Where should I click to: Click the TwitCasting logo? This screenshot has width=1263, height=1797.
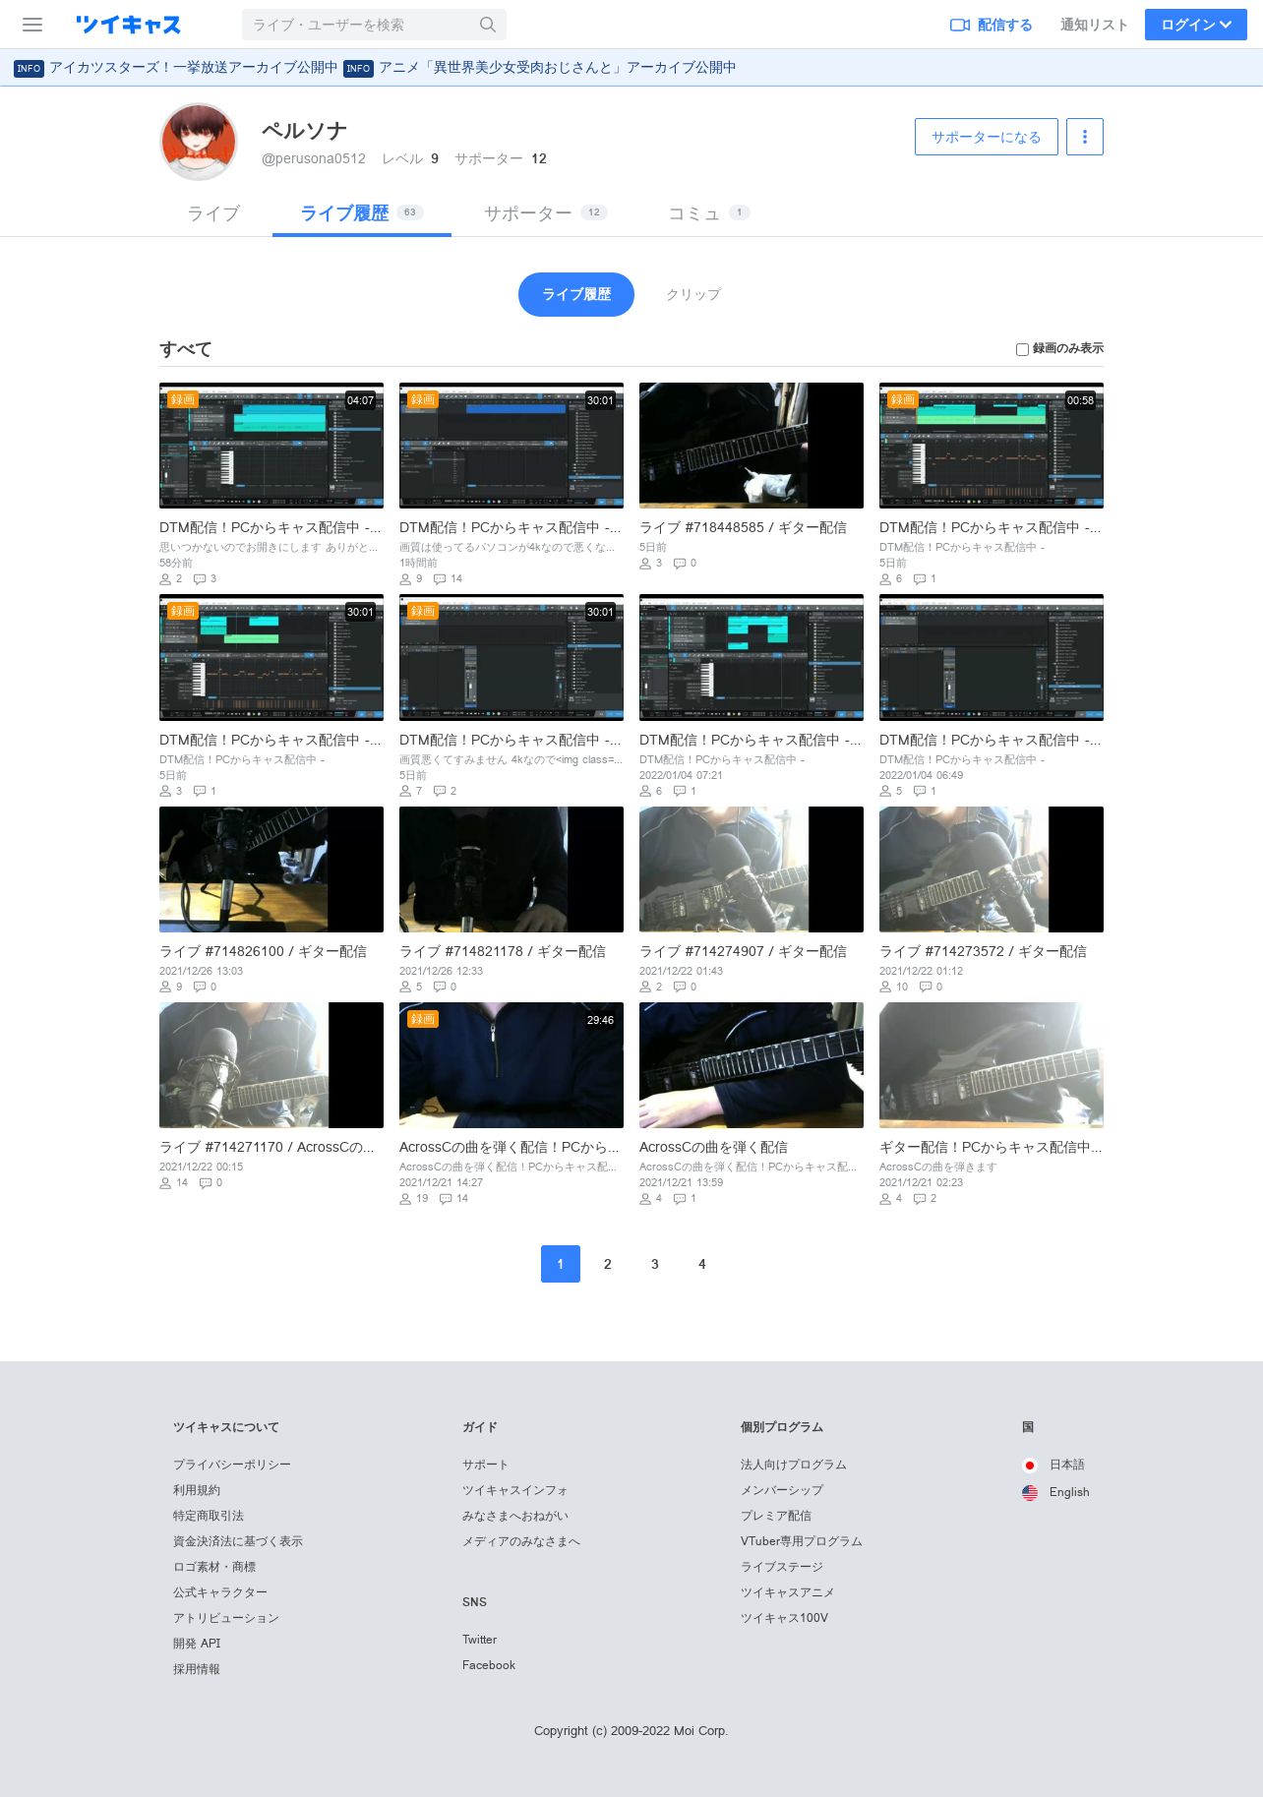click(129, 25)
